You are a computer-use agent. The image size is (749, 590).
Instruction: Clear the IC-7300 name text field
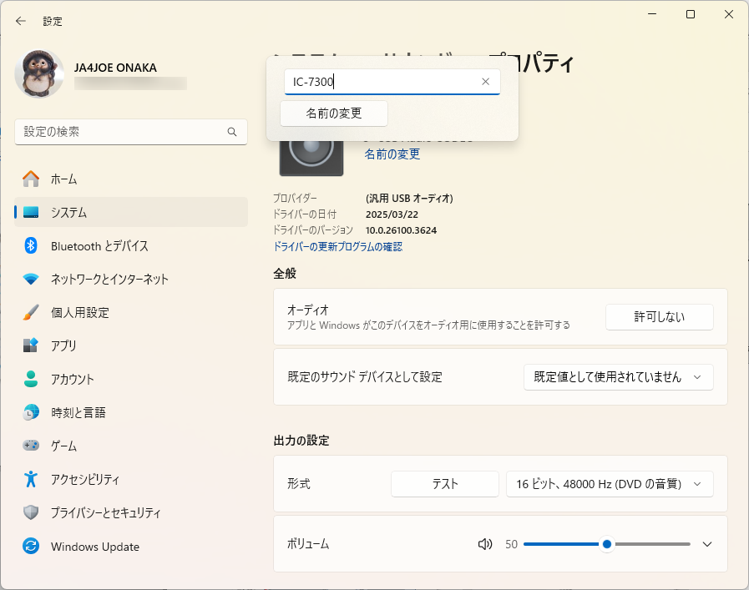(485, 82)
